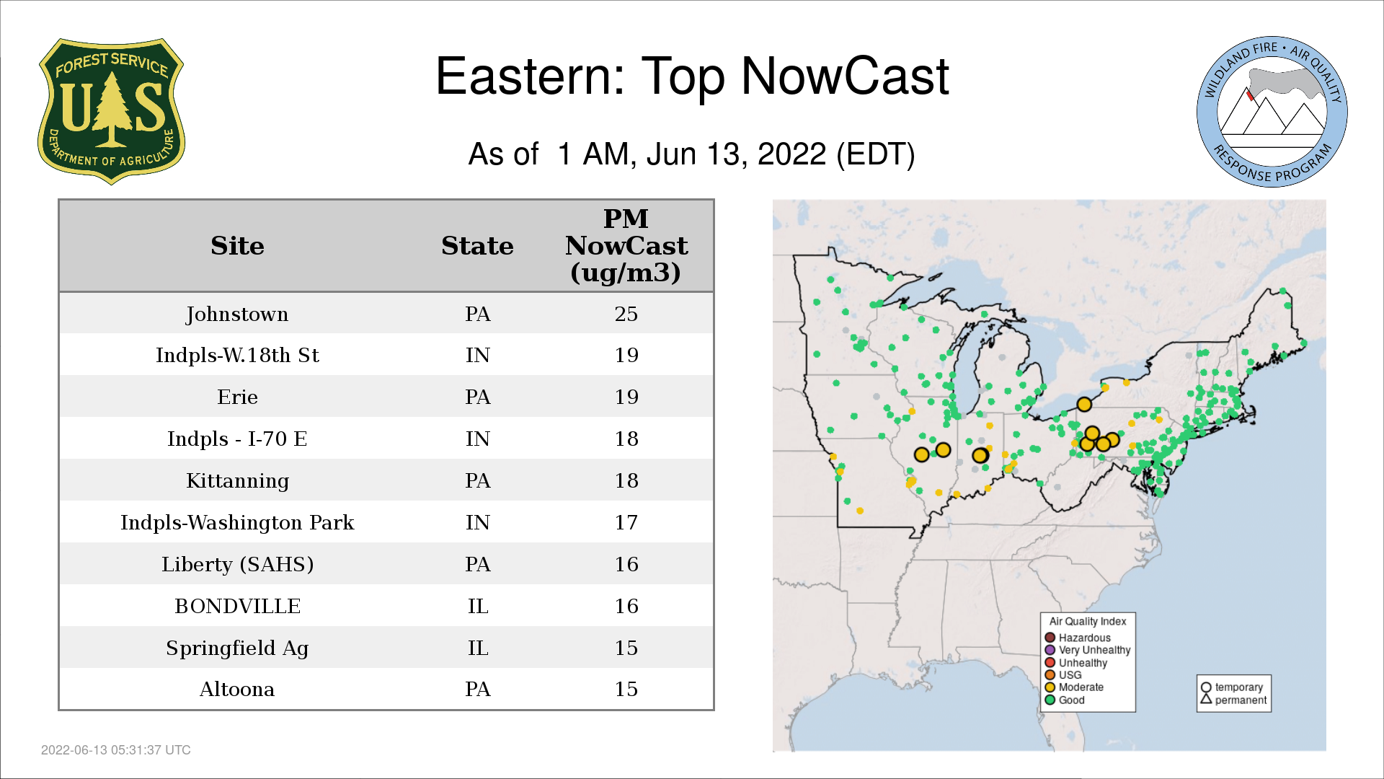Select the Johnstown row in table
This screenshot has width=1384, height=779.
[237, 314]
